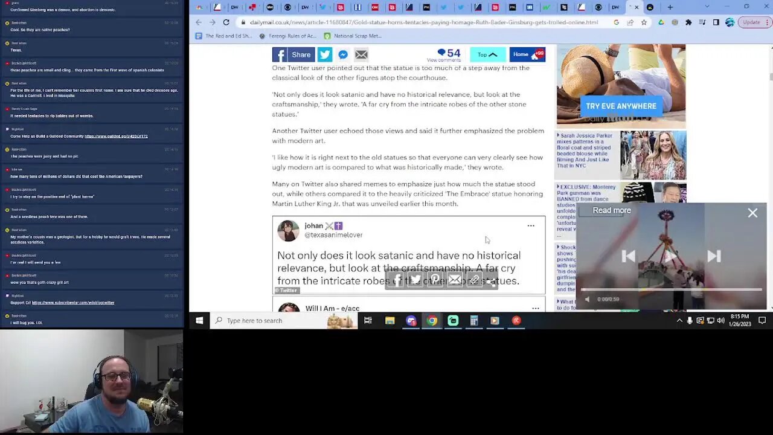Open the tab search chevron

coord(707,7)
